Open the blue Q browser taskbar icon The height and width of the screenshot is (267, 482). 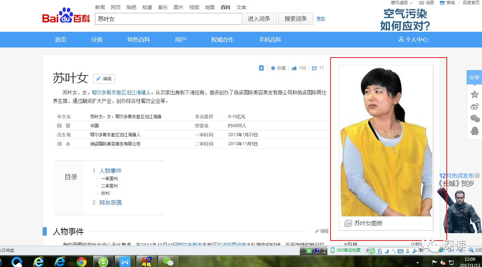(x=17, y=261)
